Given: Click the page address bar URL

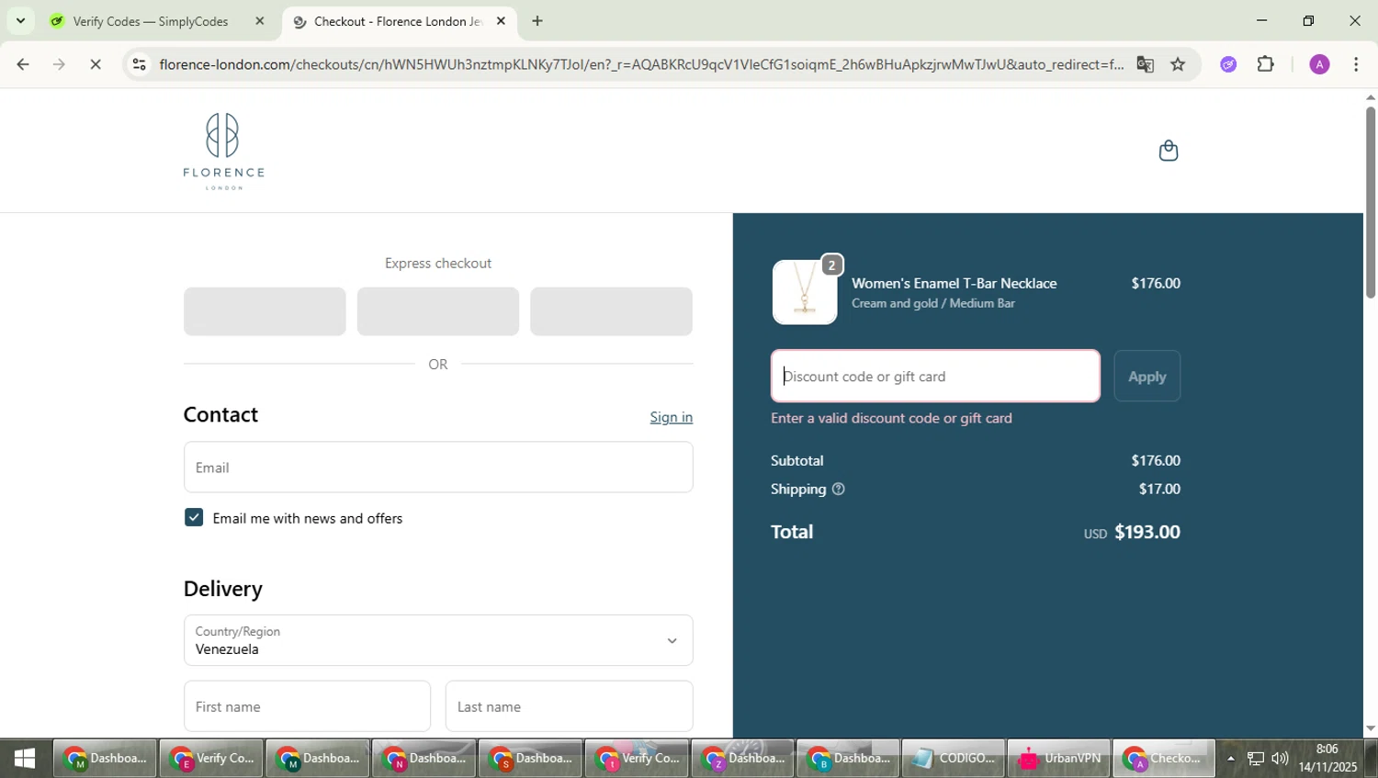Looking at the screenshot, I should (x=640, y=64).
